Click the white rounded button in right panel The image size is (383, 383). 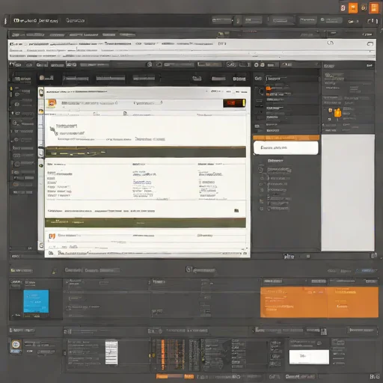point(286,148)
